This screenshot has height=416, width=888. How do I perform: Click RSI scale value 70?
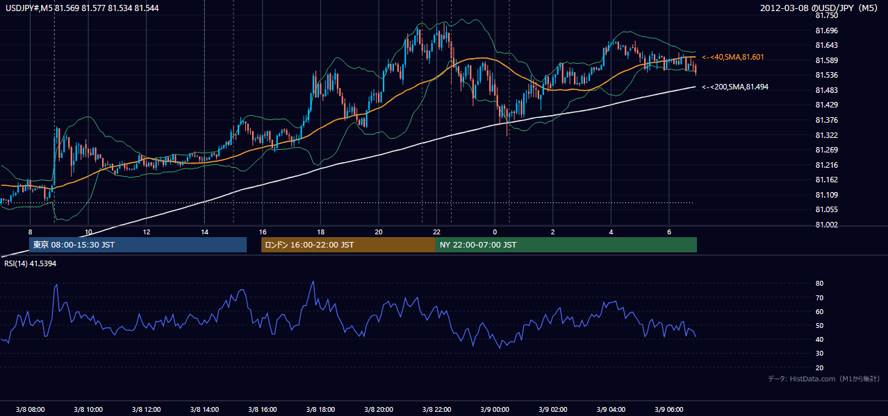tap(820, 297)
